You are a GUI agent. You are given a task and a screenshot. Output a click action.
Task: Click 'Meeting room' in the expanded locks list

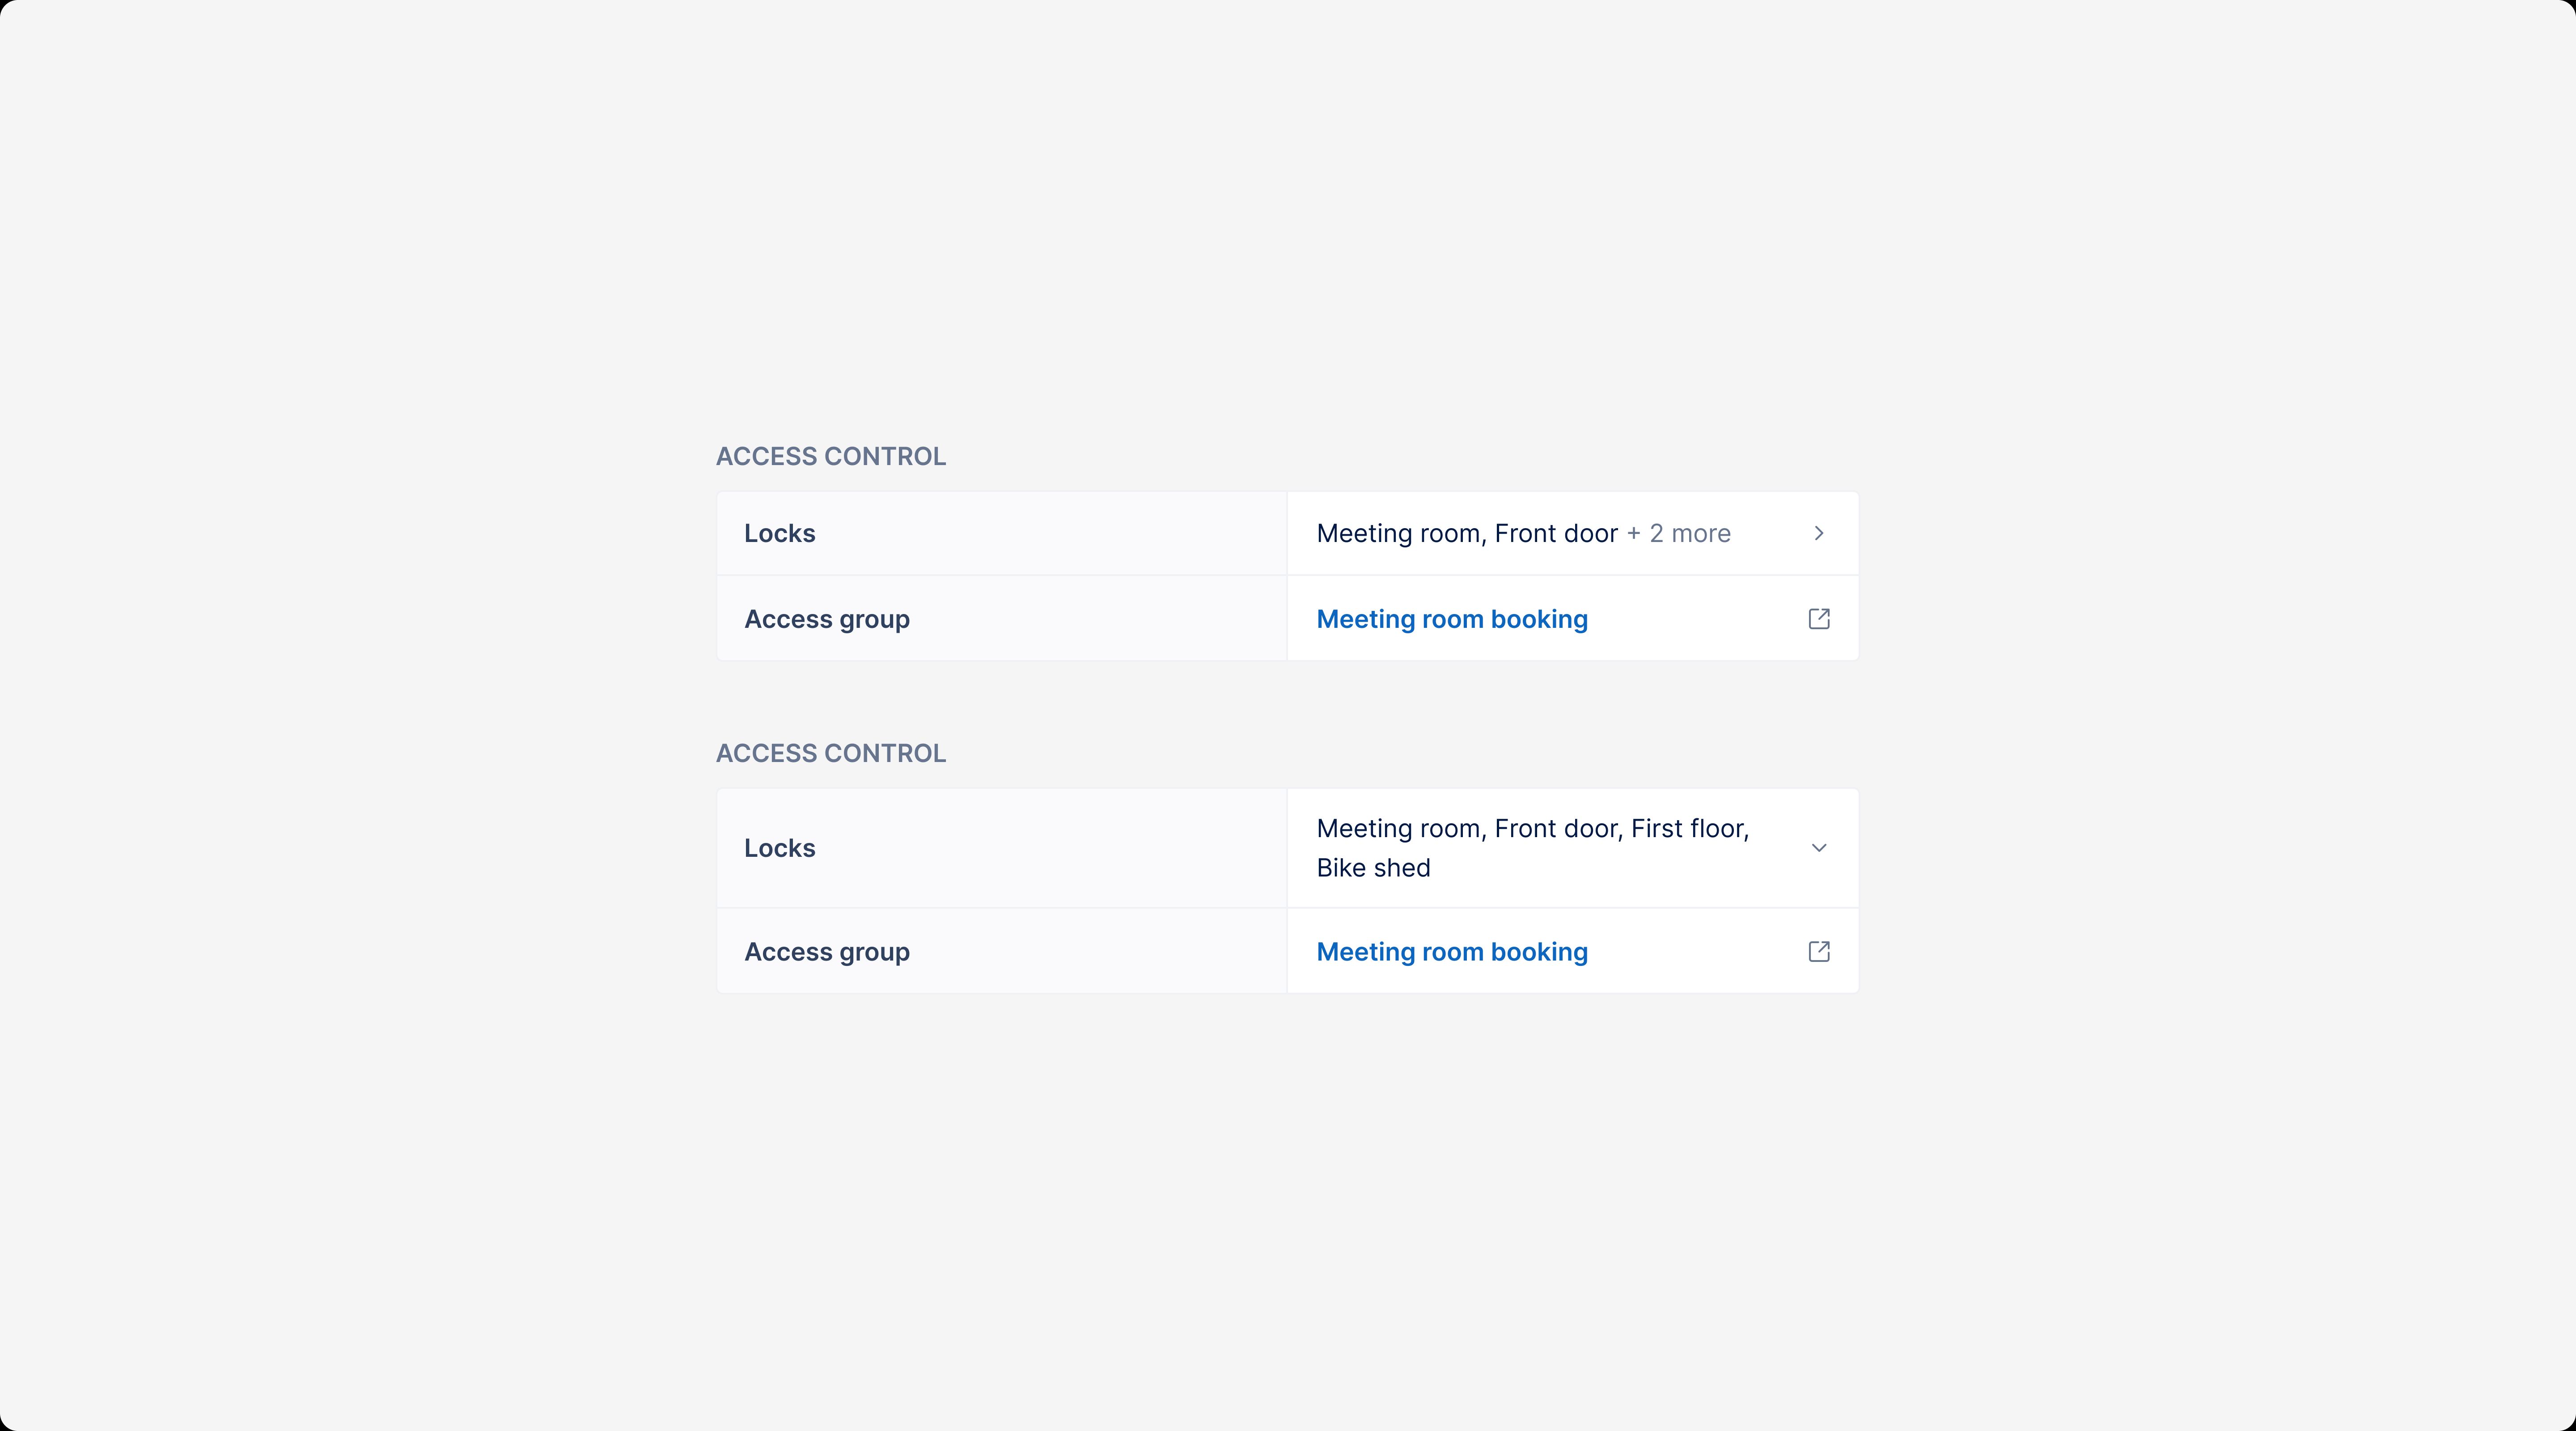[x=1398, y=829]
